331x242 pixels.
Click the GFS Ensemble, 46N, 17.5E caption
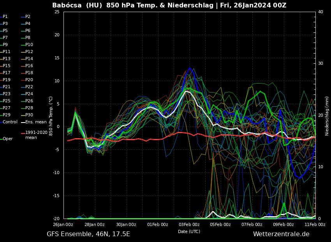(88, 234)
